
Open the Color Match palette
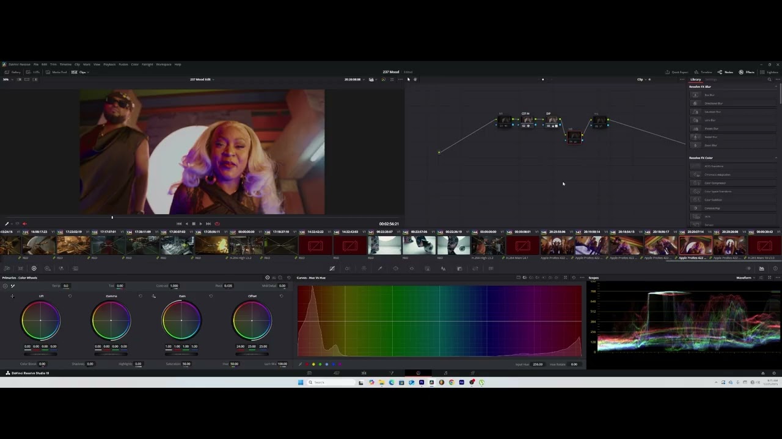(20, 268)
